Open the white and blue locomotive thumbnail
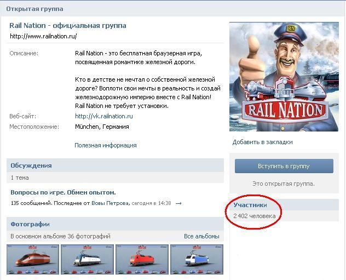 [88, 259]
